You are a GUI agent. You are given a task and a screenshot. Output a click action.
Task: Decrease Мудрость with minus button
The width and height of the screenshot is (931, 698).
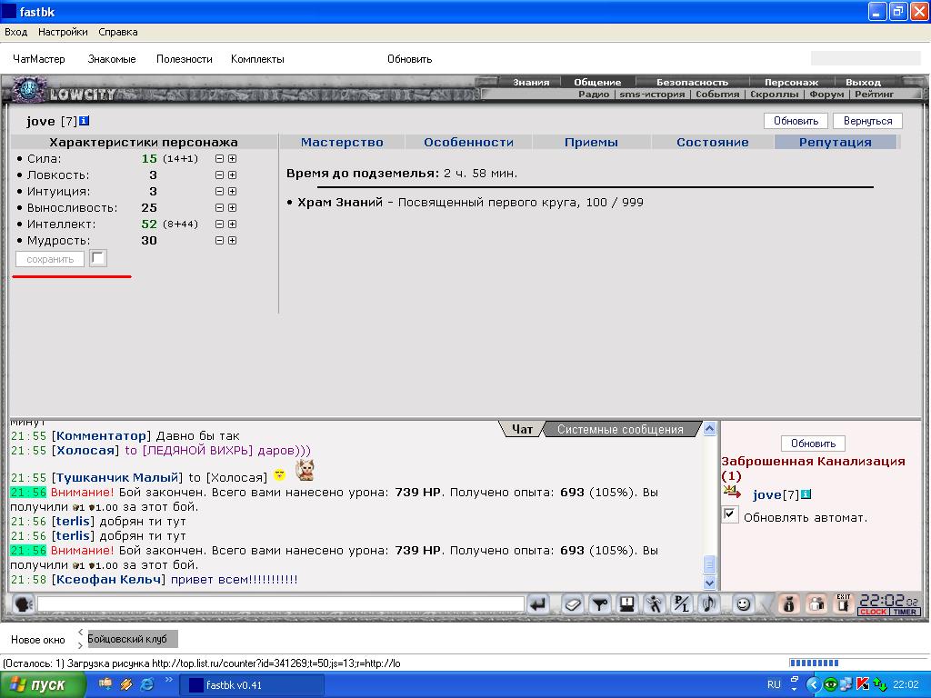pyautogui.click(x=219, y=240)
